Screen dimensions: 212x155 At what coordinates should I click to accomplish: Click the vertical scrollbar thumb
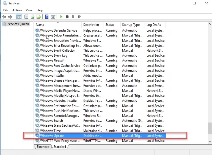pos(210,128)
